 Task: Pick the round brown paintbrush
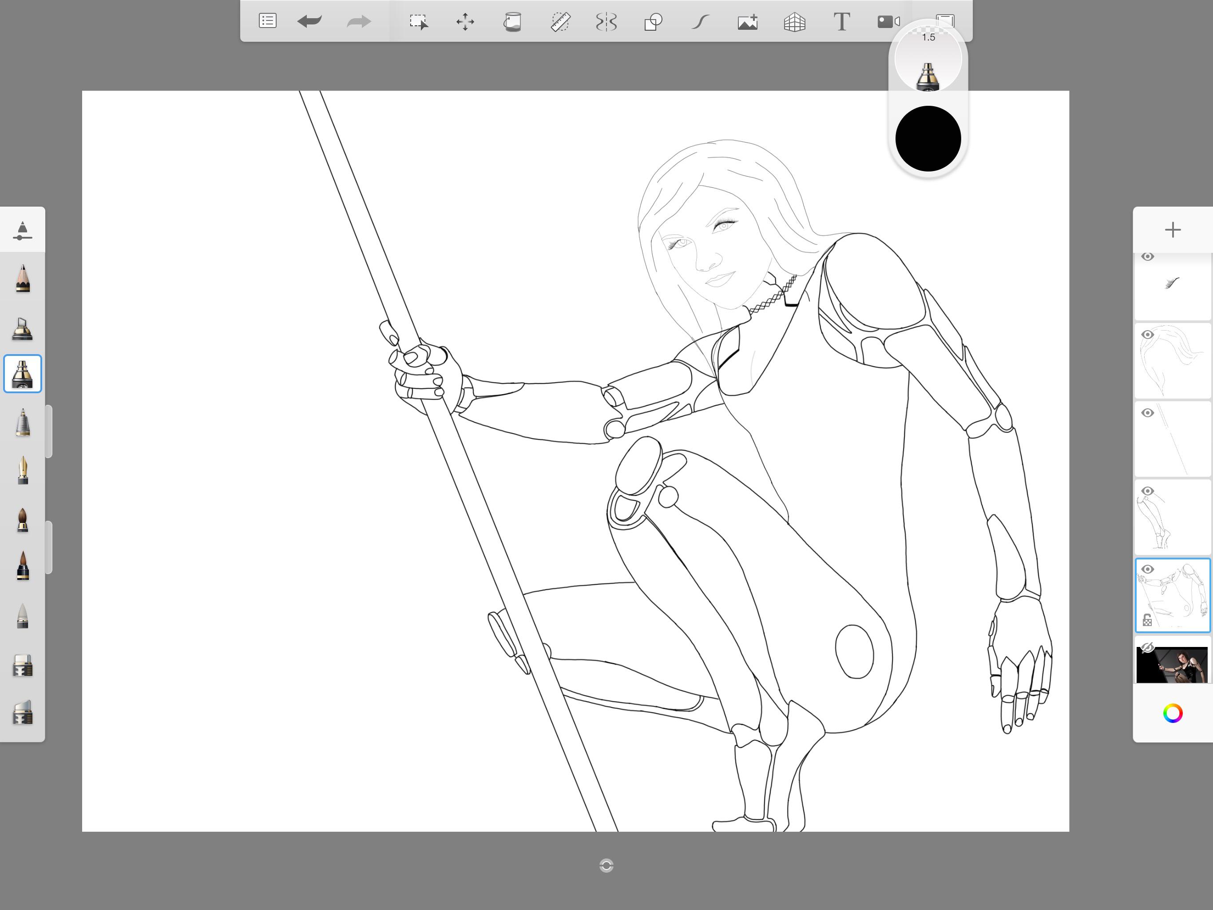click(23, 520)
